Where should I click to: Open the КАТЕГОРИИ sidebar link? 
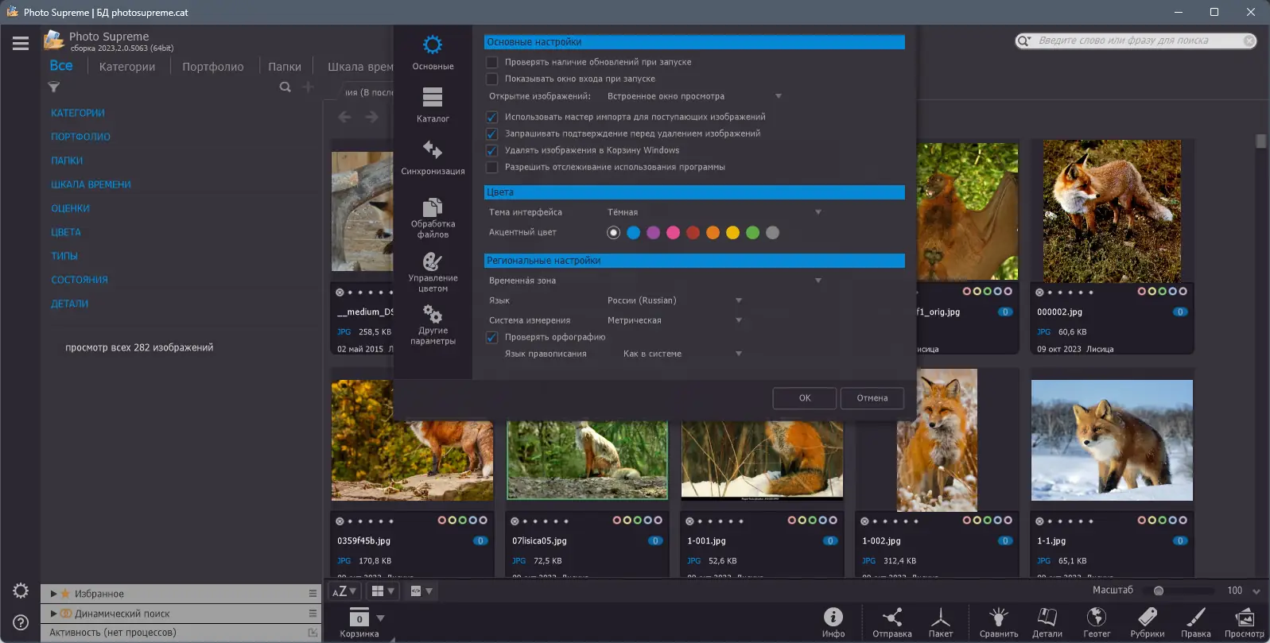(78, 113)
